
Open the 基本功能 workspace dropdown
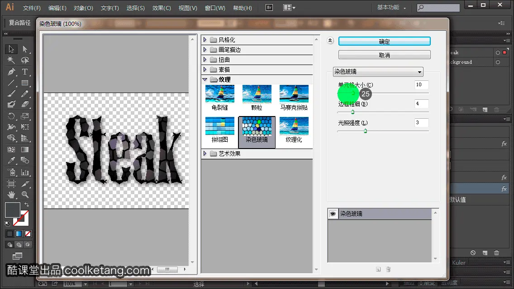(x=391, y=7)
